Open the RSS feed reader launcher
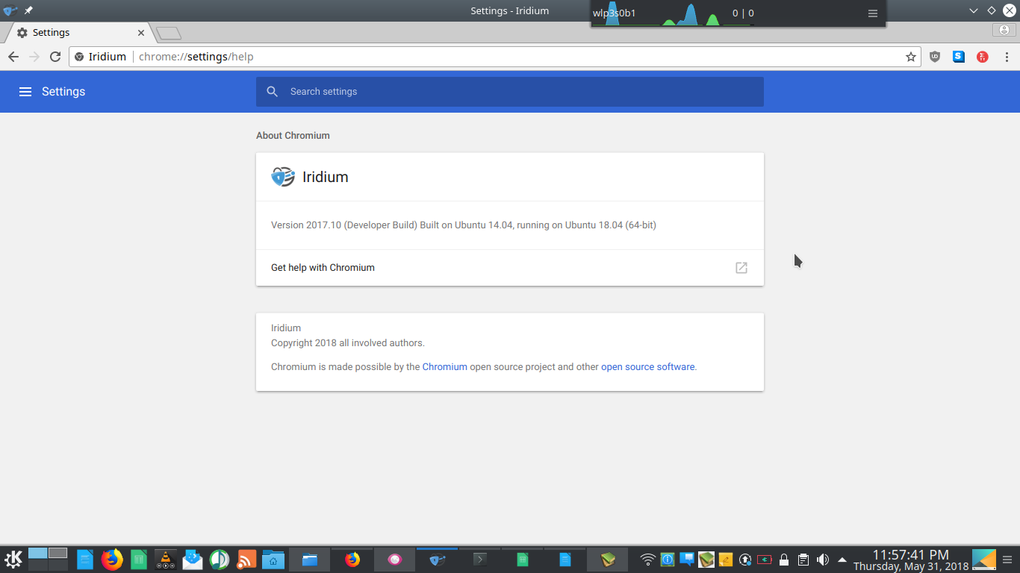The image size is (1020, 573). [246, 560]
